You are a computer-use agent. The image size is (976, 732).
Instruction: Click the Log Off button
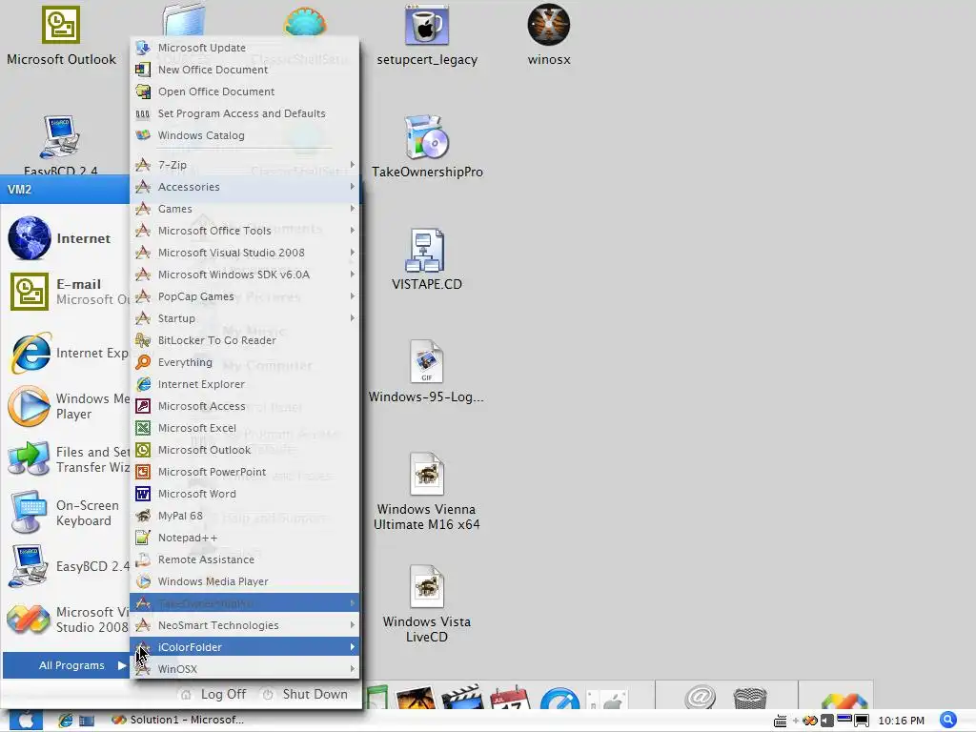click(x=213, y=694)
